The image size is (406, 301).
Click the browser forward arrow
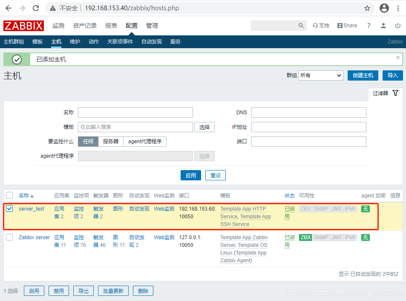[22, 8]
